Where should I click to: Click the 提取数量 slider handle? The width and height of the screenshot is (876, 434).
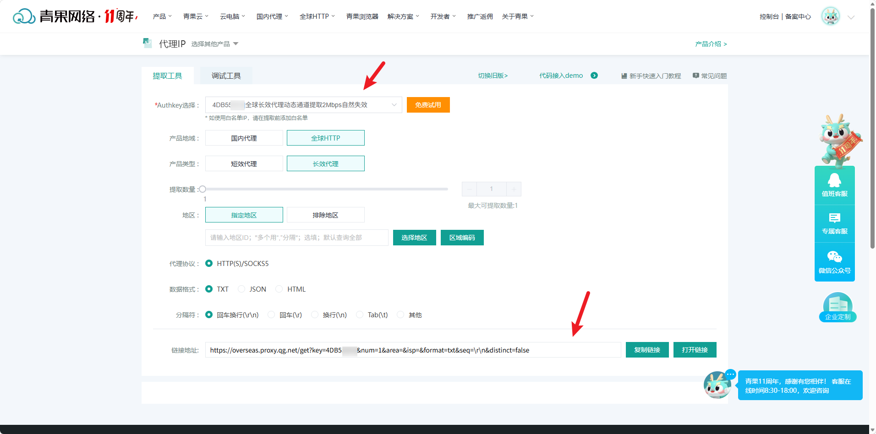203,189
